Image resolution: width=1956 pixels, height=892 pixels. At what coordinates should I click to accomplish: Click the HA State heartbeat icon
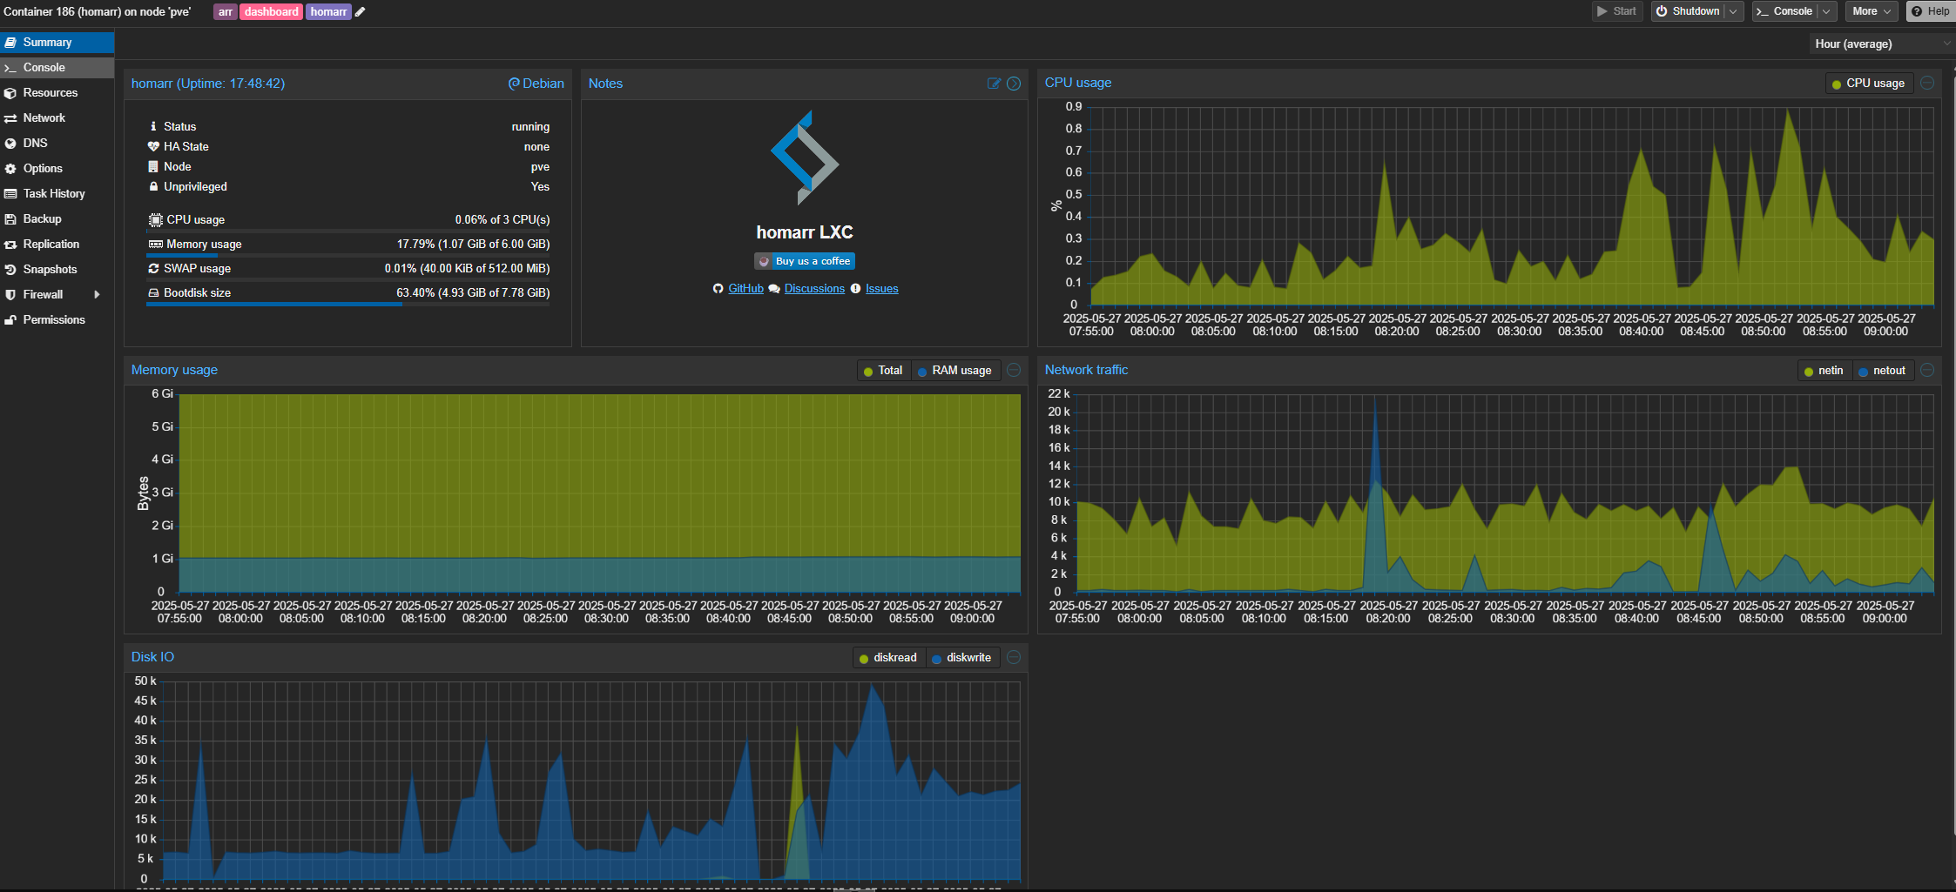coord(154,146)
